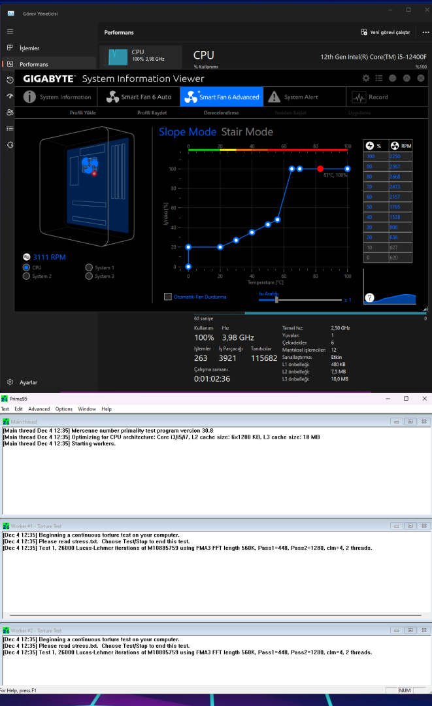Click the '3,98 GHz' speed value in Task Manager
This screenshot has height=706, width=432.
point(238,338)
